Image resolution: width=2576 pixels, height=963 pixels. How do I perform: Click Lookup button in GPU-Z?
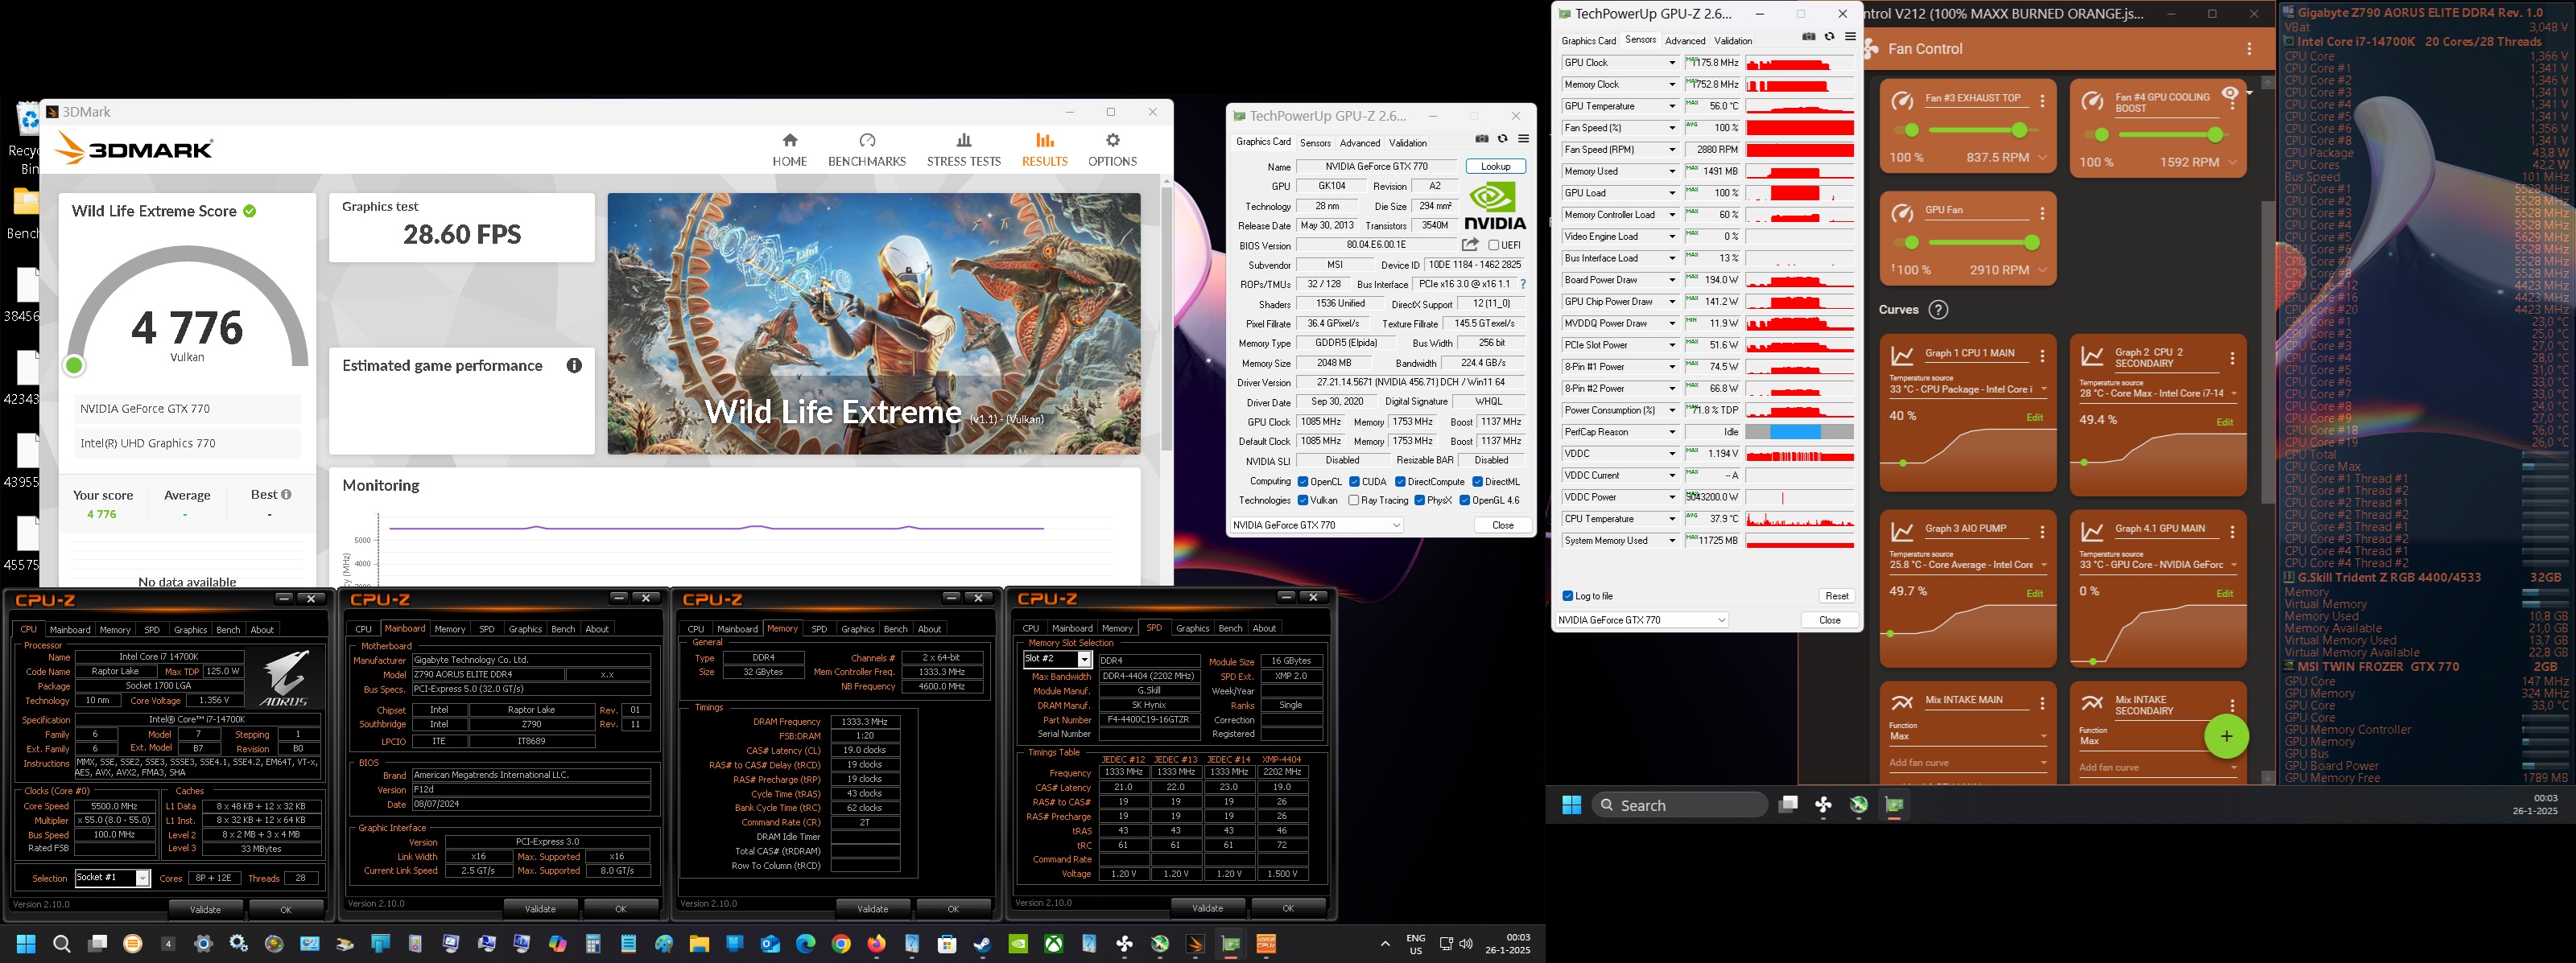1495,167
